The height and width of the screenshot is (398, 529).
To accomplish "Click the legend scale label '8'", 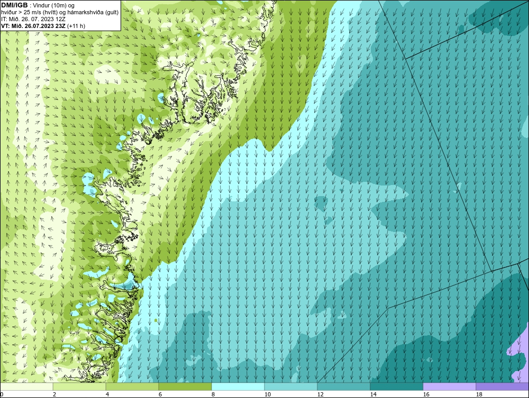I will [x=213, y=394].
